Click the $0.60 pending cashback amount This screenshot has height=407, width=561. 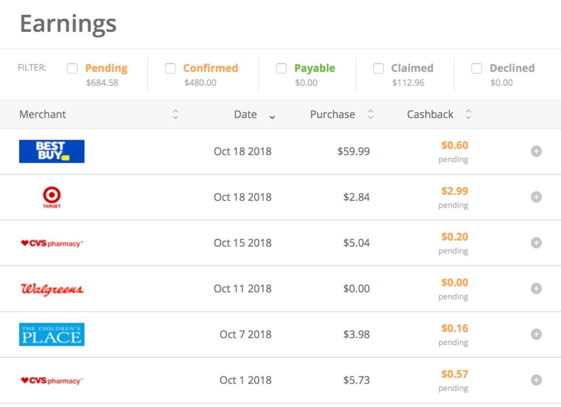[454, 145]
